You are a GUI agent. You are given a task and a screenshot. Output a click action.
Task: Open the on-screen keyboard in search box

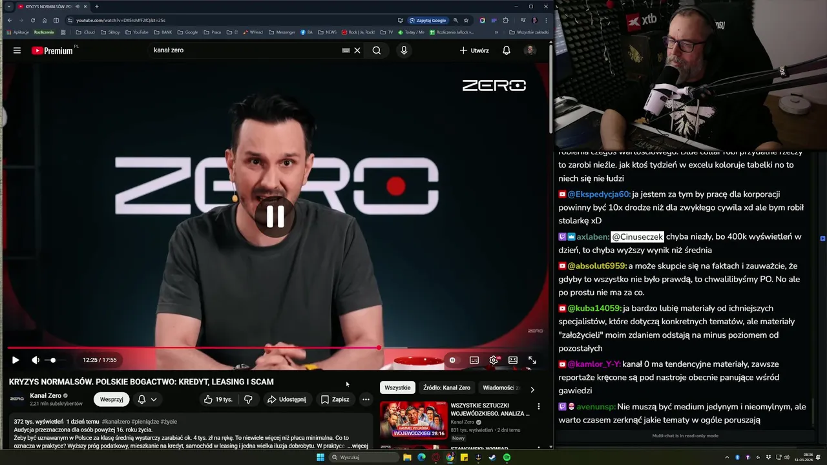[346, 50]
